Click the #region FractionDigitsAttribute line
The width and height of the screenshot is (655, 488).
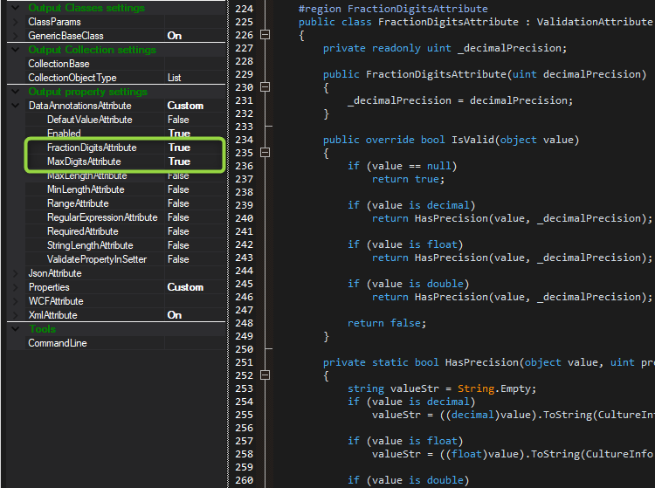click(x=393, y=9)
